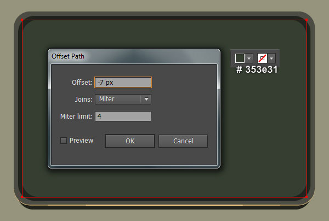Confirm with the OK button

click(x=130, y=141)
